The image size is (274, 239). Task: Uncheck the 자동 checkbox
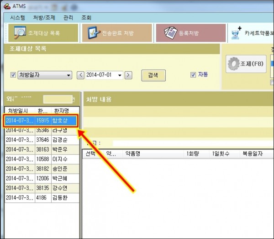pyautogui.click(x=193, y=75)
